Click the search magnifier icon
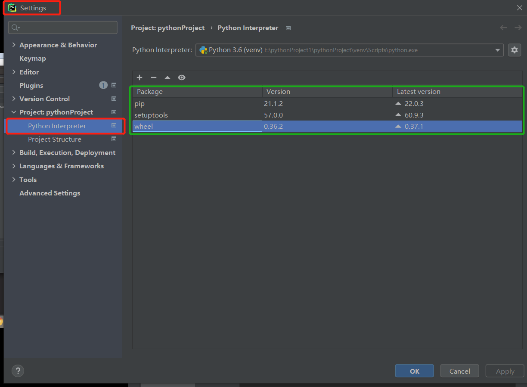 [x=15, y=28]
